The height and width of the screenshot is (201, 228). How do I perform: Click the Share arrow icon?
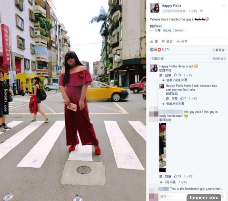[x=178, y=42]
